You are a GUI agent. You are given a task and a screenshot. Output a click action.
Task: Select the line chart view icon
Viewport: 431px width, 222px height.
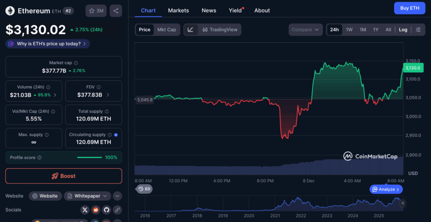point(191,30)
